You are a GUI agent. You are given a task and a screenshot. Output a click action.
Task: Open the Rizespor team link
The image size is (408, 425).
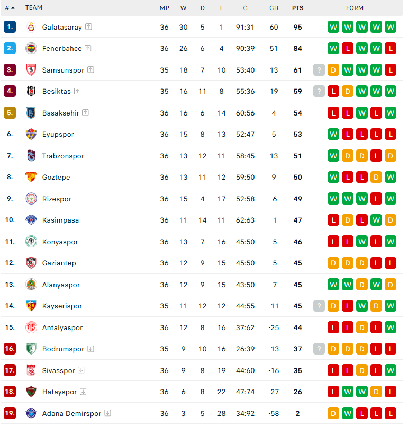57,199
